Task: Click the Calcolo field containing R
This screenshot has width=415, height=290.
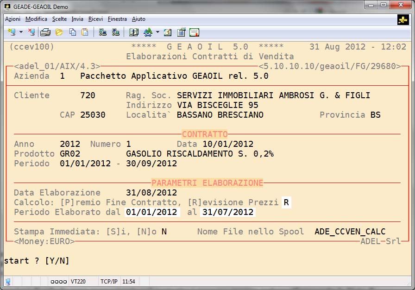Action: click(287, 202)
